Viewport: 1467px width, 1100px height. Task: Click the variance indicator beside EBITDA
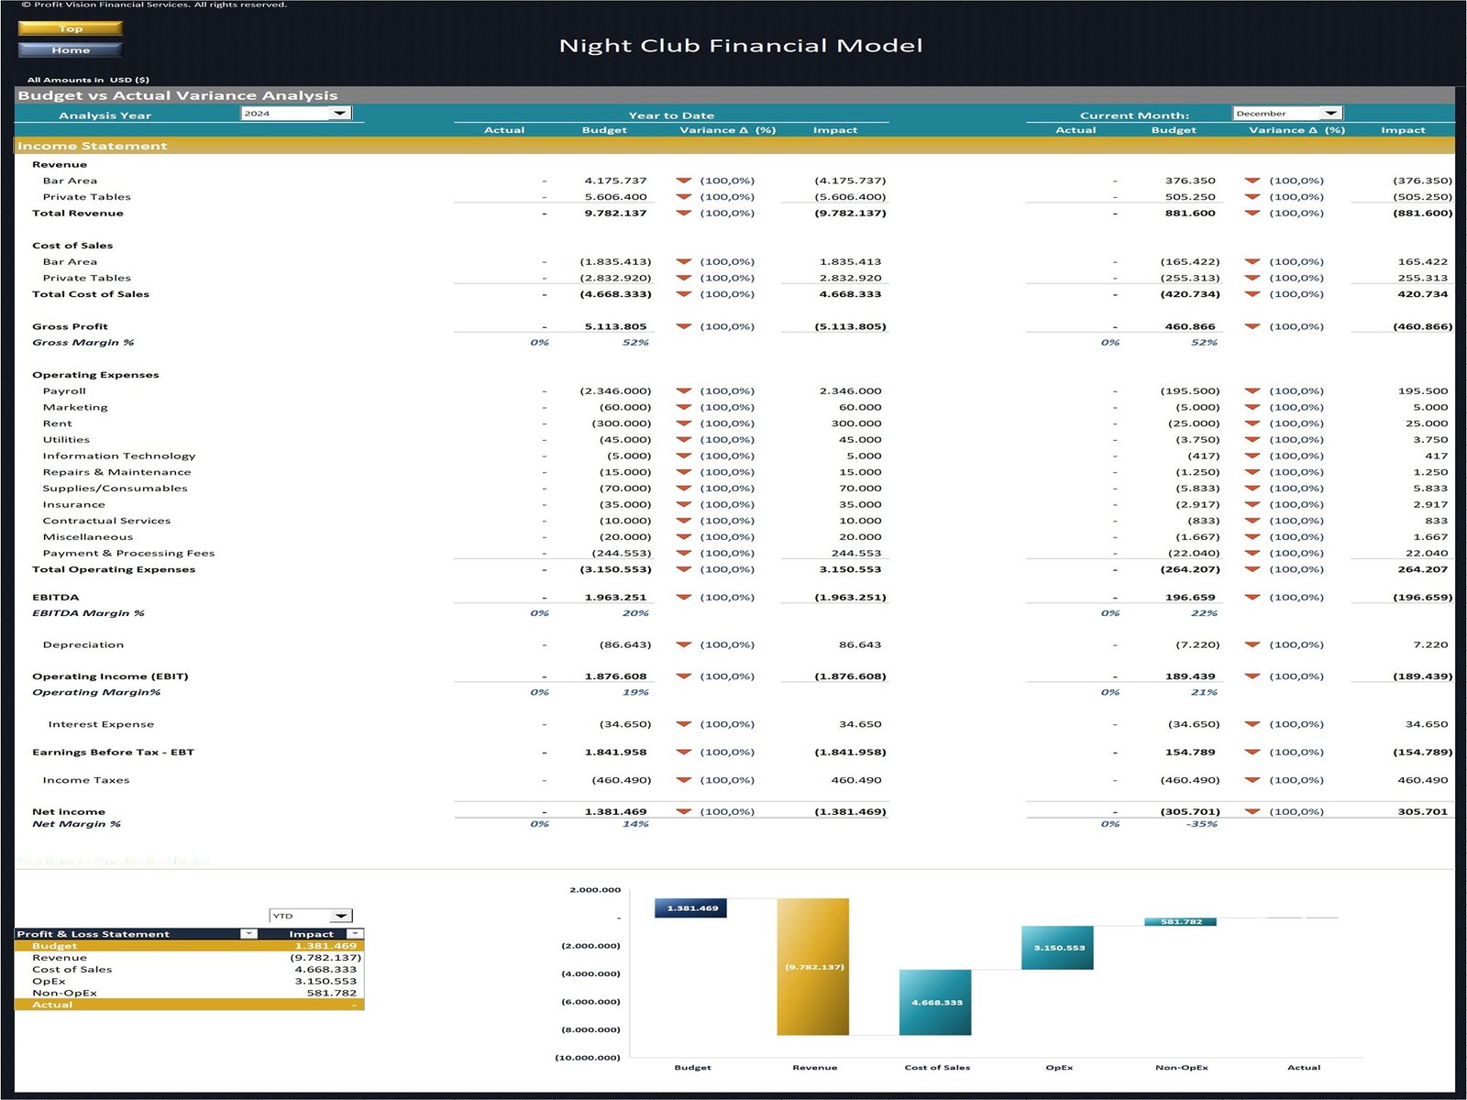(683, 597)
